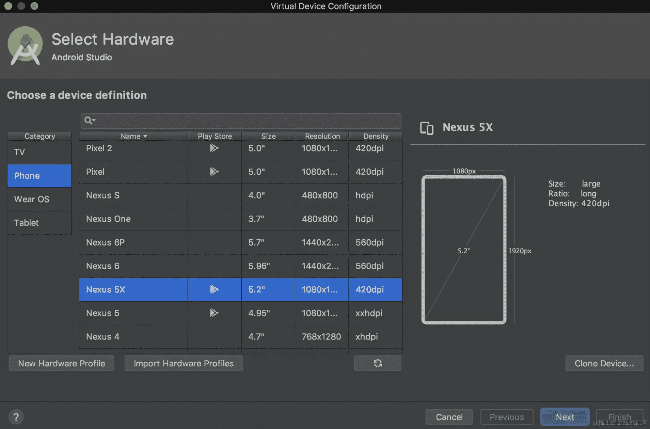The image size is (650, 429).
Task: Click the 768x1280 resolution cell
Action: tap(321, 337)
